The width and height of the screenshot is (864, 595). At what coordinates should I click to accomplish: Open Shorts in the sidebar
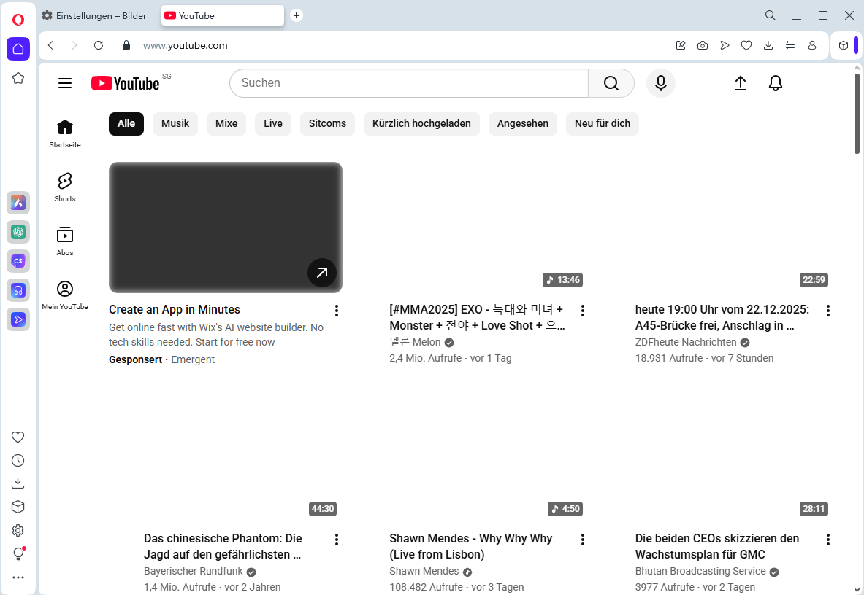click(x=65, y=187)
